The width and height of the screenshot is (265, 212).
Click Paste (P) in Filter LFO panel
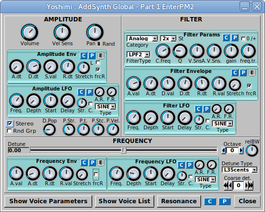[x=206, y=109]
